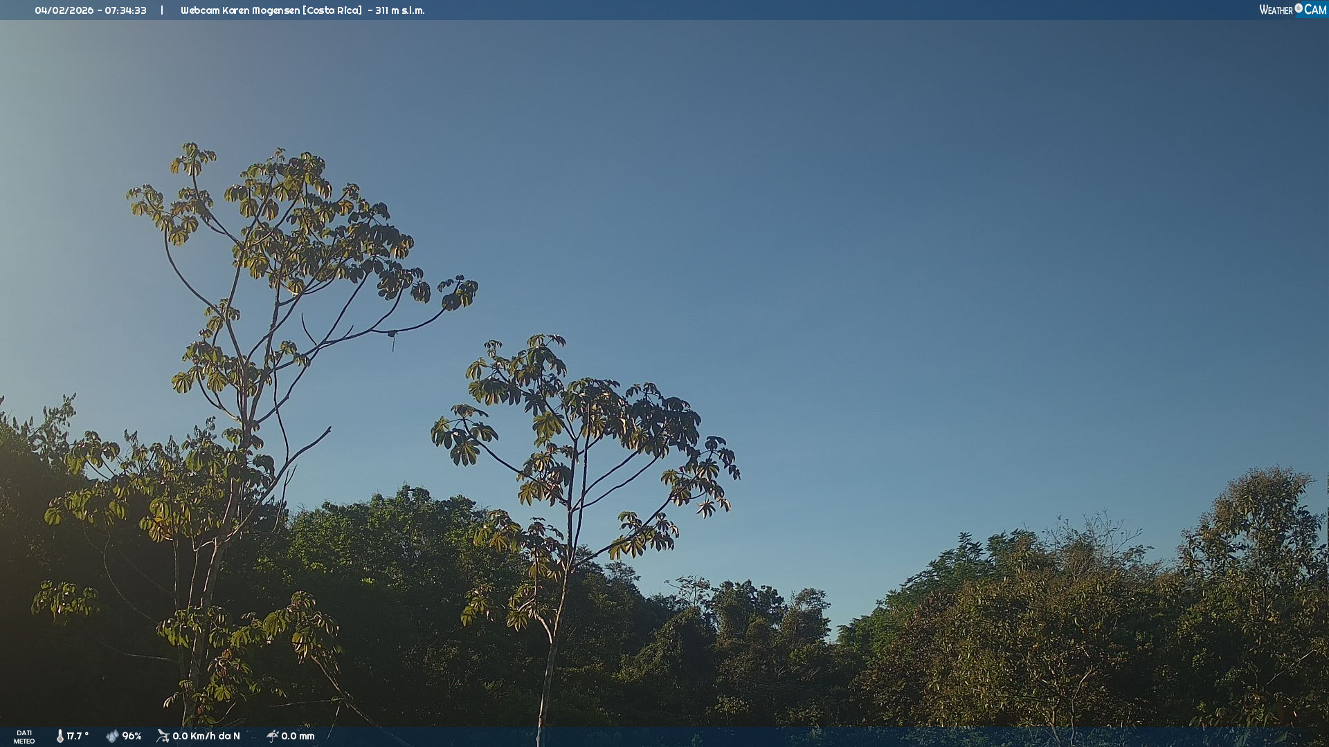1329x747 pixels.
Task: Click the [Costa Rica] location text
Action: [332, 10]
